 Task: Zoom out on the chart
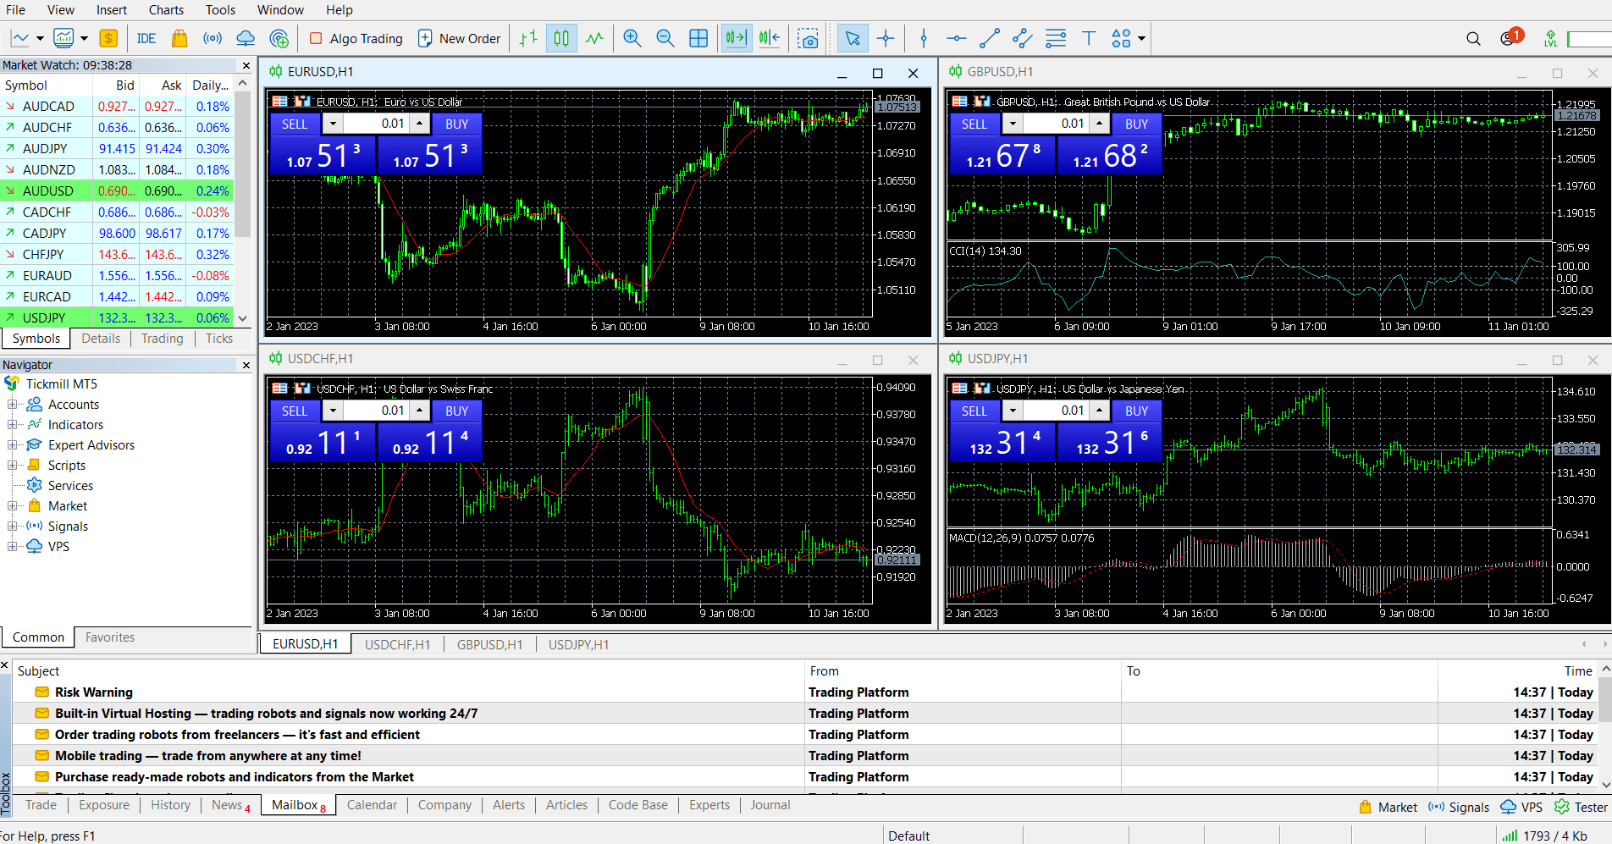(665, 39)
